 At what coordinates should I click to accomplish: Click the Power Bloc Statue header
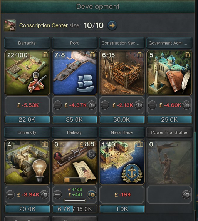169,132
